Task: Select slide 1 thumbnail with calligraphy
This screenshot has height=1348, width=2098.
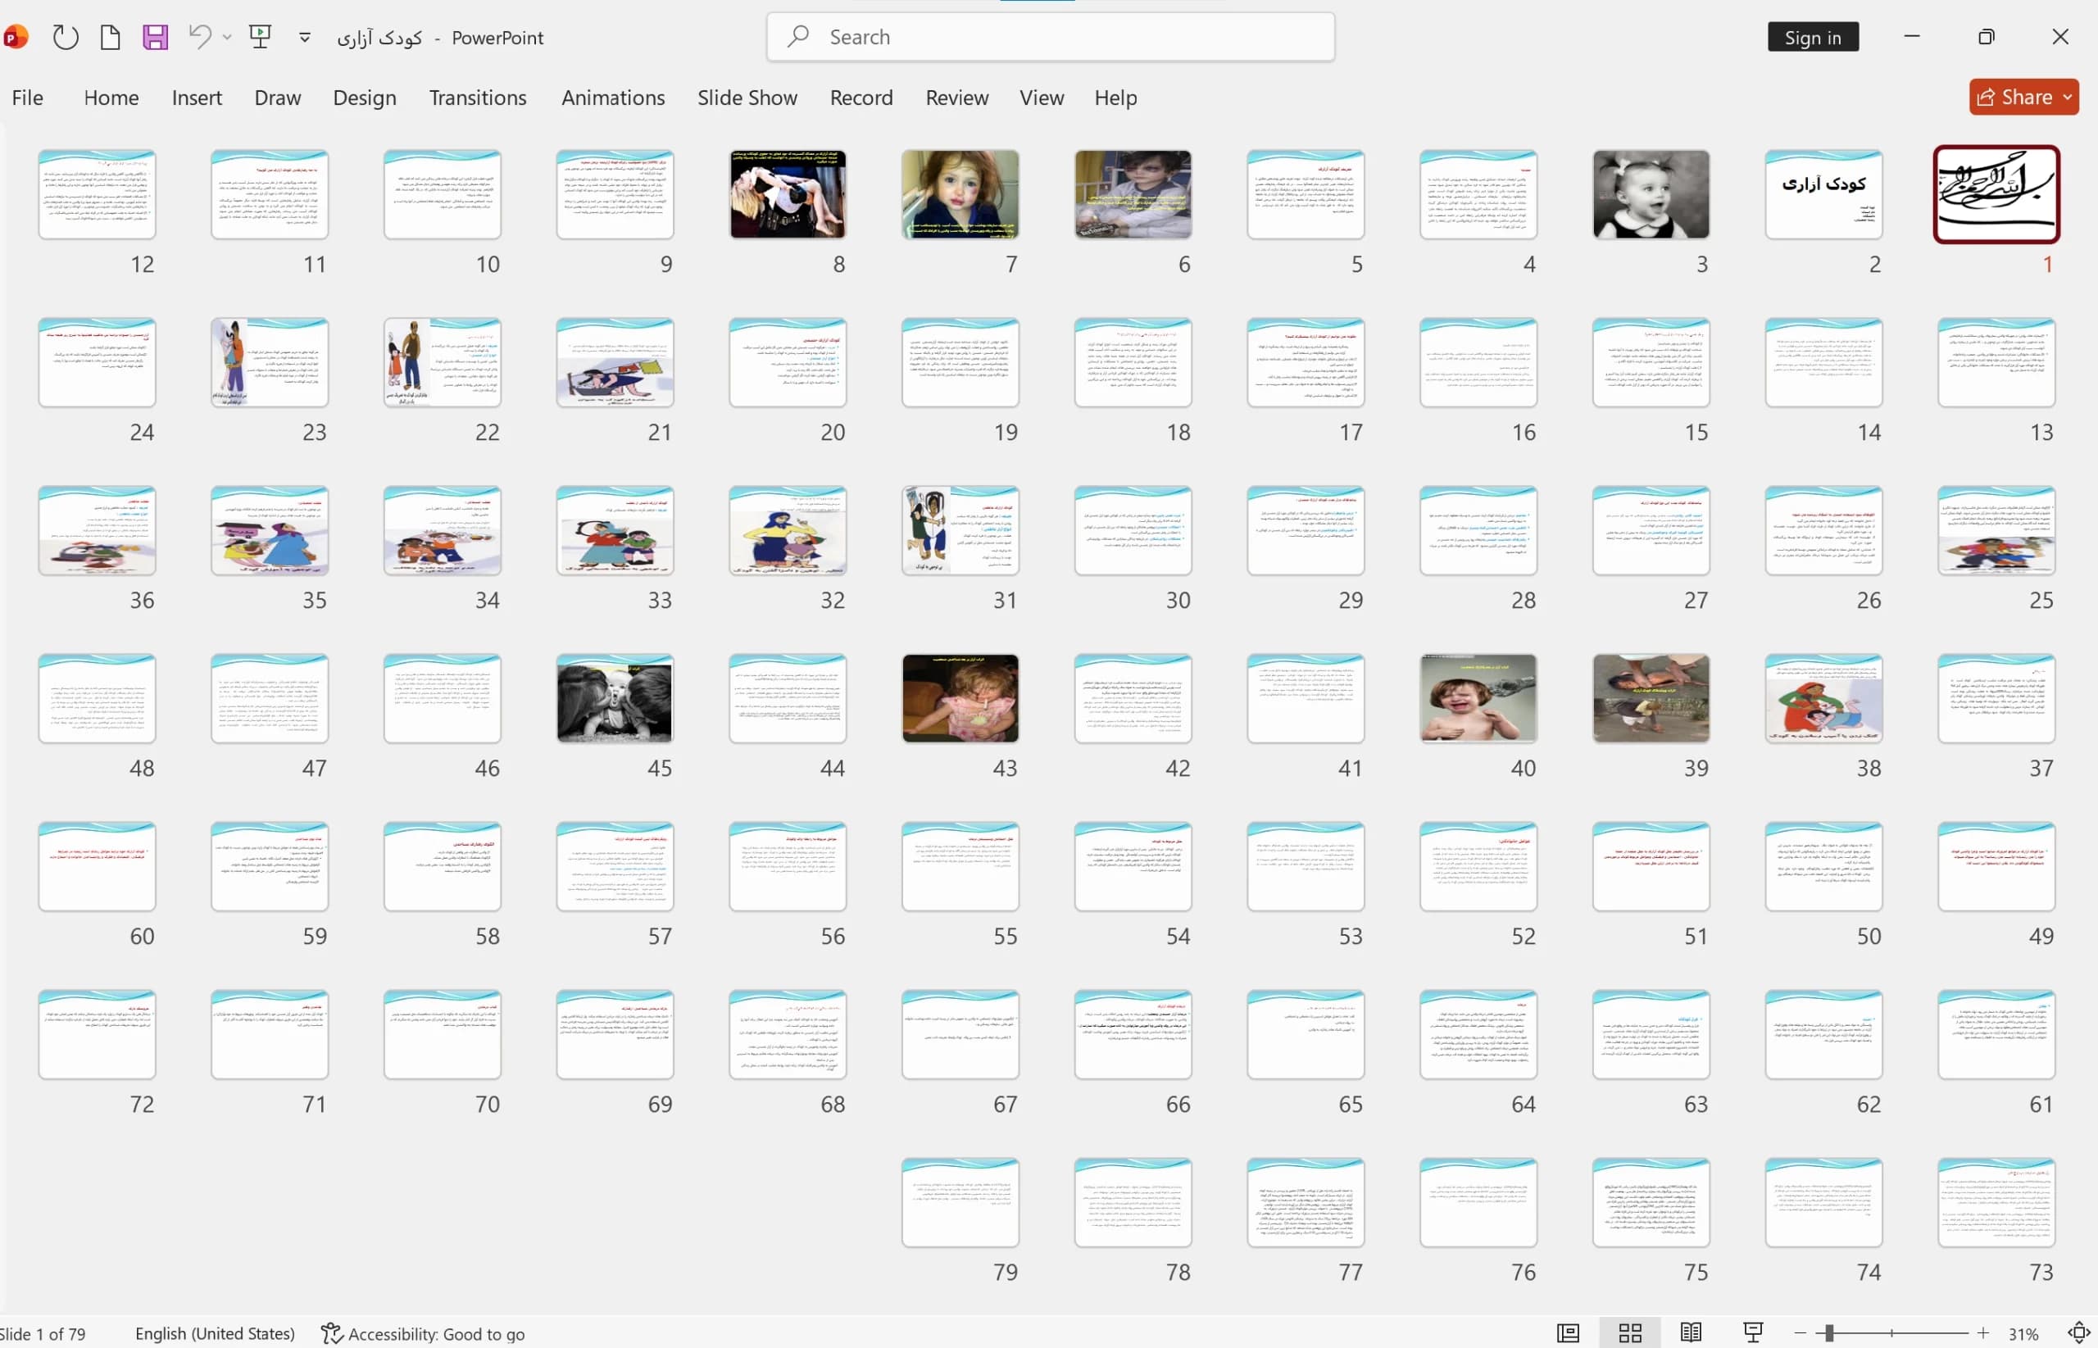Action: click(1996, 193)
